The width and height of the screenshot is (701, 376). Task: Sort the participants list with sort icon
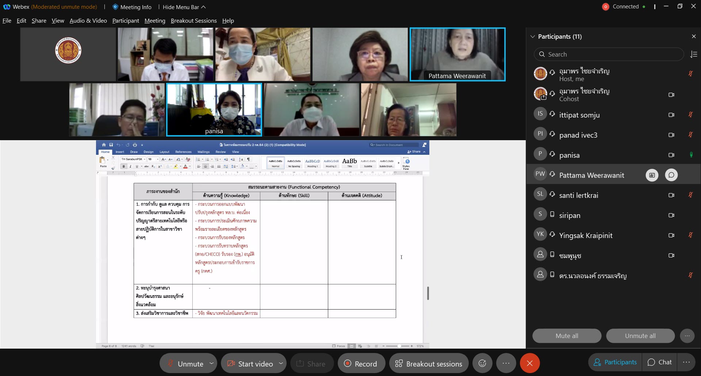pos(694,54)
